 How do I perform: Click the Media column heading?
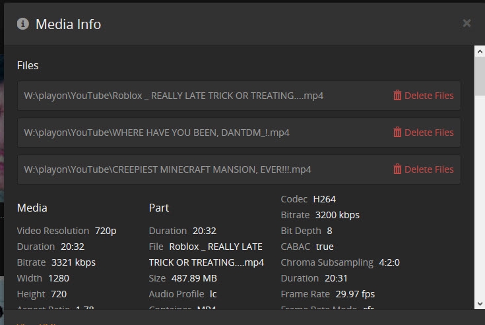pyautogui.click(x=32, y=208)
